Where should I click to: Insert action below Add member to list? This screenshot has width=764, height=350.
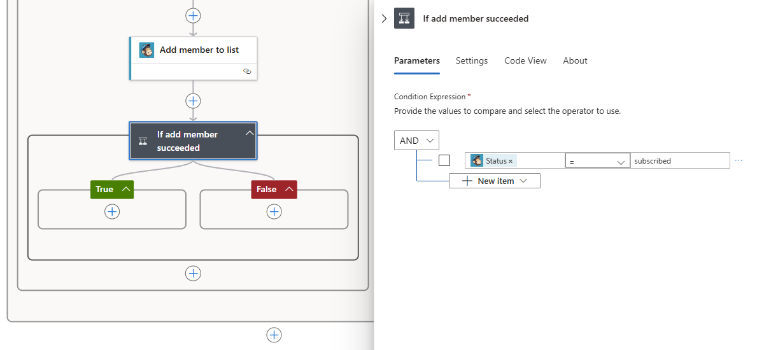tap(193, 101)
